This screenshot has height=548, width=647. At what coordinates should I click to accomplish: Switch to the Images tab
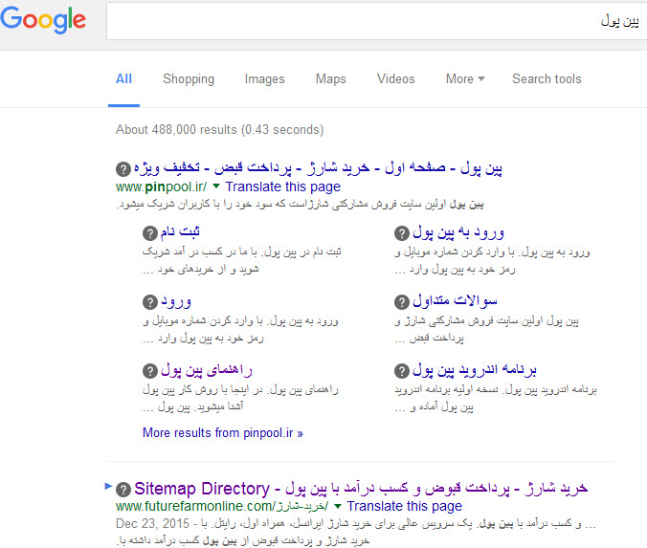(264, 79)
